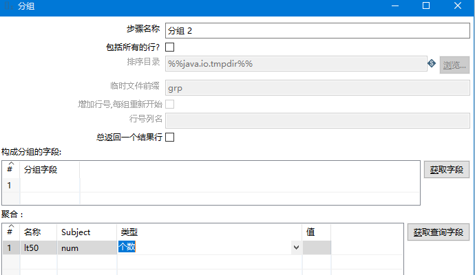Screen dimensions: 475x275
Task: Click the 临时文件前缀 field containing grp
Action: [x=317, y=88]
